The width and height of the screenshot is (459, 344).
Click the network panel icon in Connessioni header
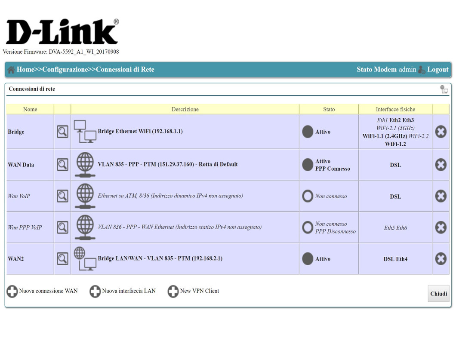444,89
